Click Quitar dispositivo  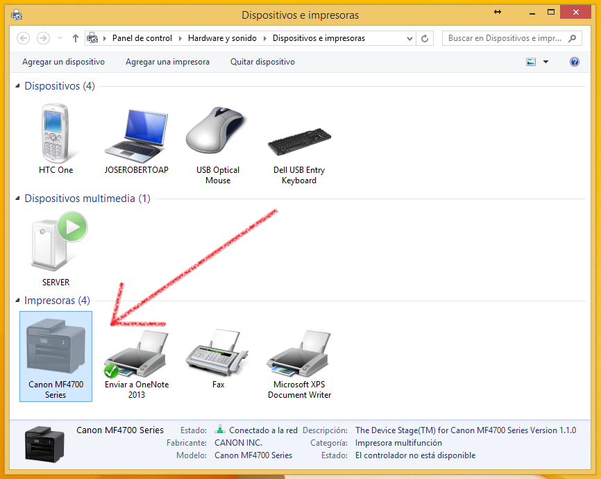click(262, 62)
